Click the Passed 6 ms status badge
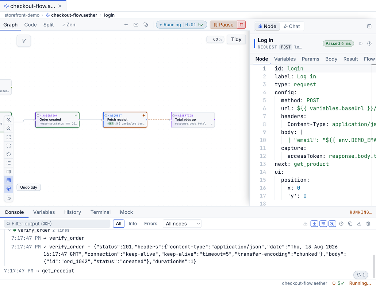376x287 pixels. (338, 44)
